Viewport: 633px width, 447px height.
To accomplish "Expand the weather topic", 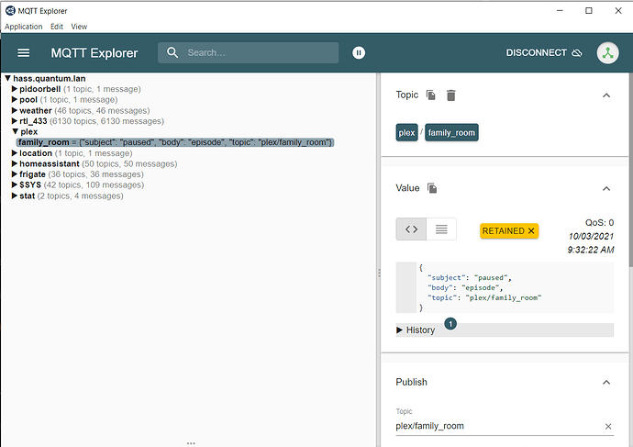I will 15,110.
